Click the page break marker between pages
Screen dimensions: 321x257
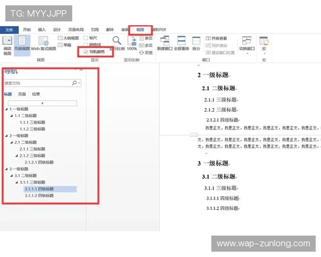pos(194,134)
